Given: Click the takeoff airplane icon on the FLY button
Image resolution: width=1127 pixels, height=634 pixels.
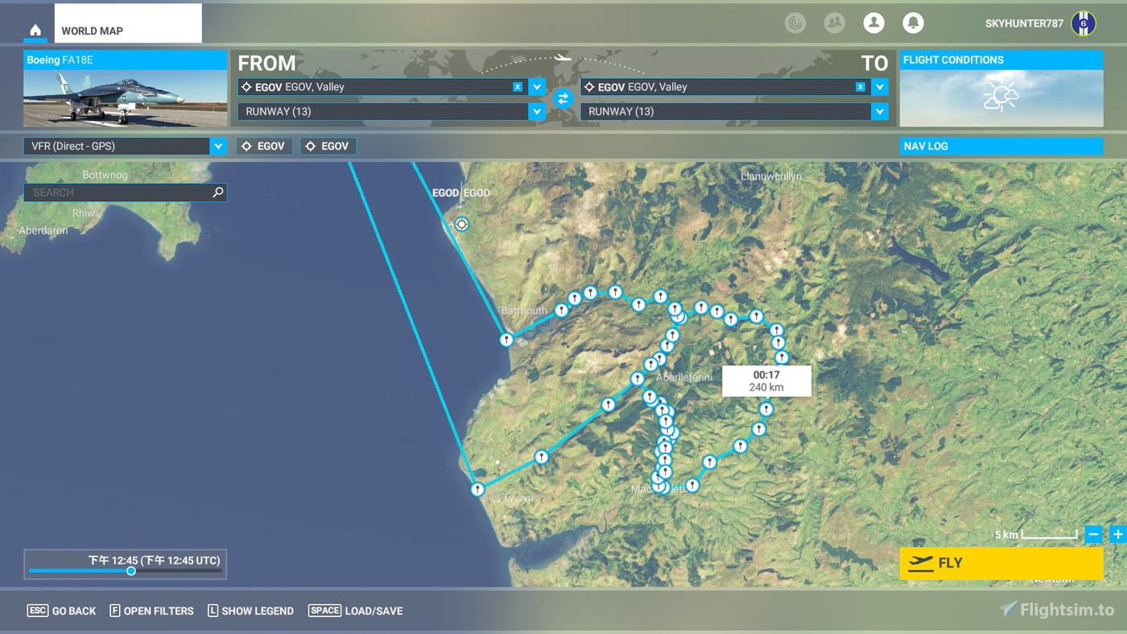Looking at the screenshot, I should pyautogui.click(x=920, y=563).
